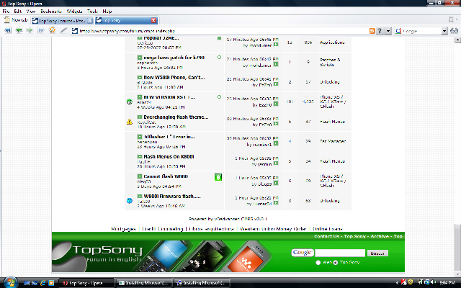Open the 'Western Union Money Order' footer link
The width and height of the screenshot is (461, 288).
pos(273,229)
